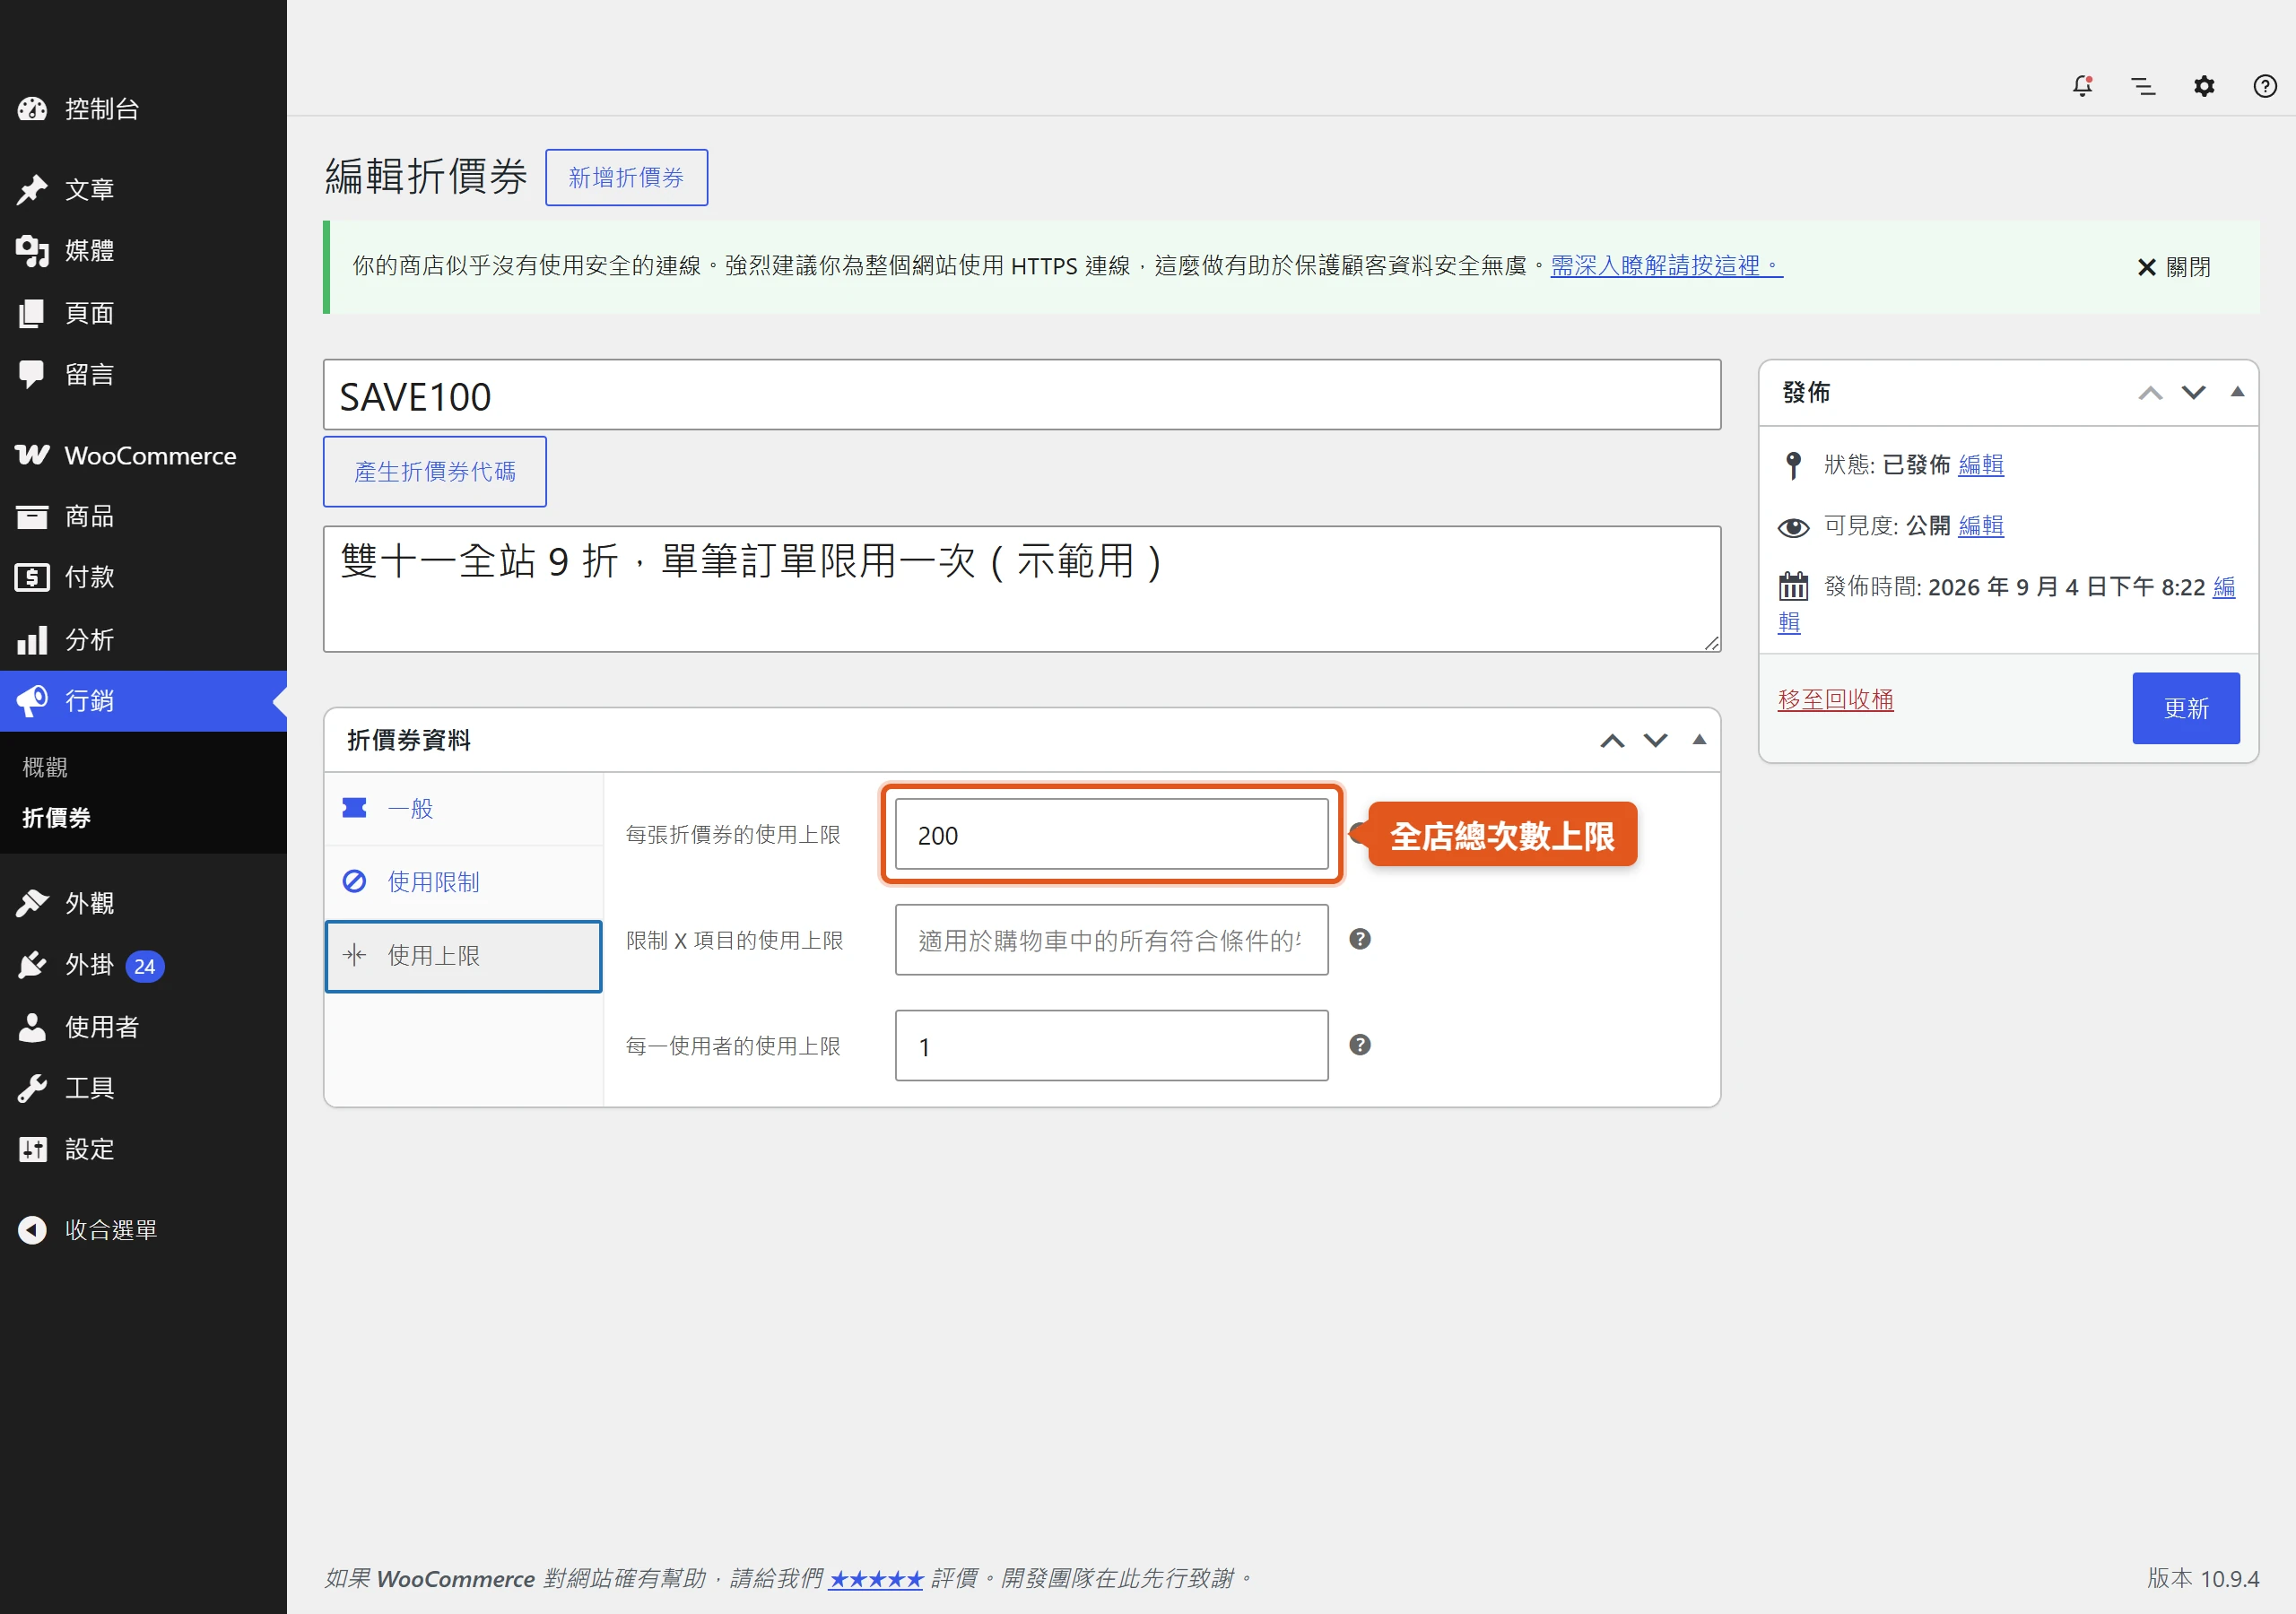Switch to the 使用限制 tab
The height and width of the screenshot is (1614, 2296).
(464, 882)
